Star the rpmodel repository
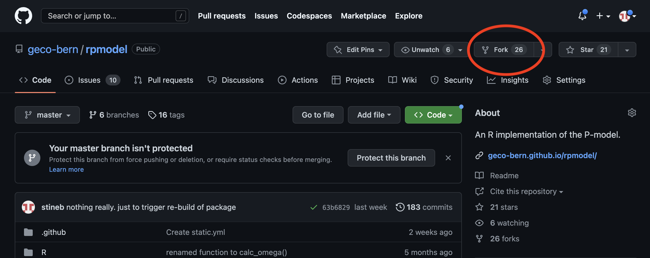 point(588,50)
